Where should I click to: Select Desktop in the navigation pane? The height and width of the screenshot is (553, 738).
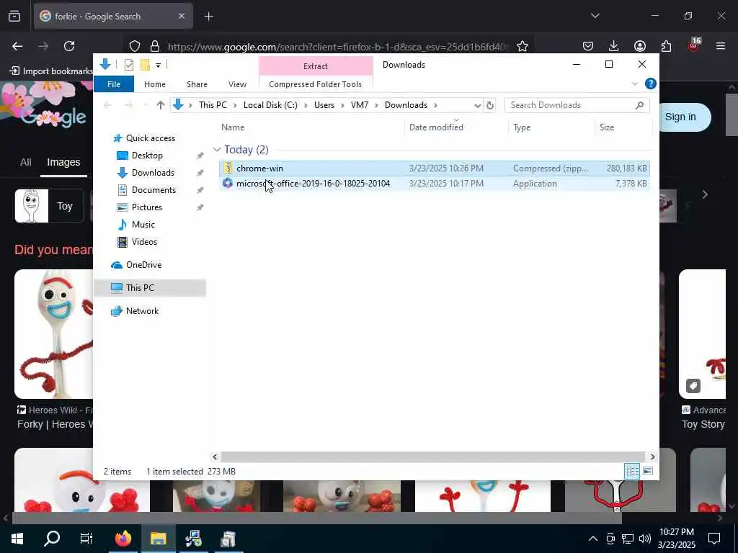(x=147, y=156)
